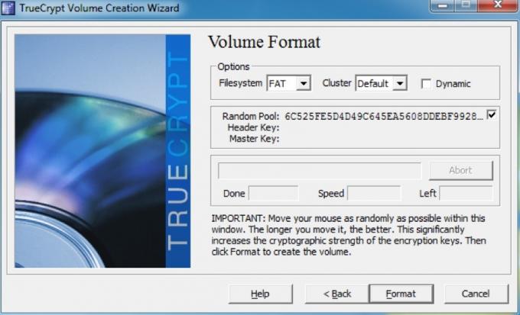Click the TrueCrypt disc banner image
520x315 pixels.
(102, 151)
